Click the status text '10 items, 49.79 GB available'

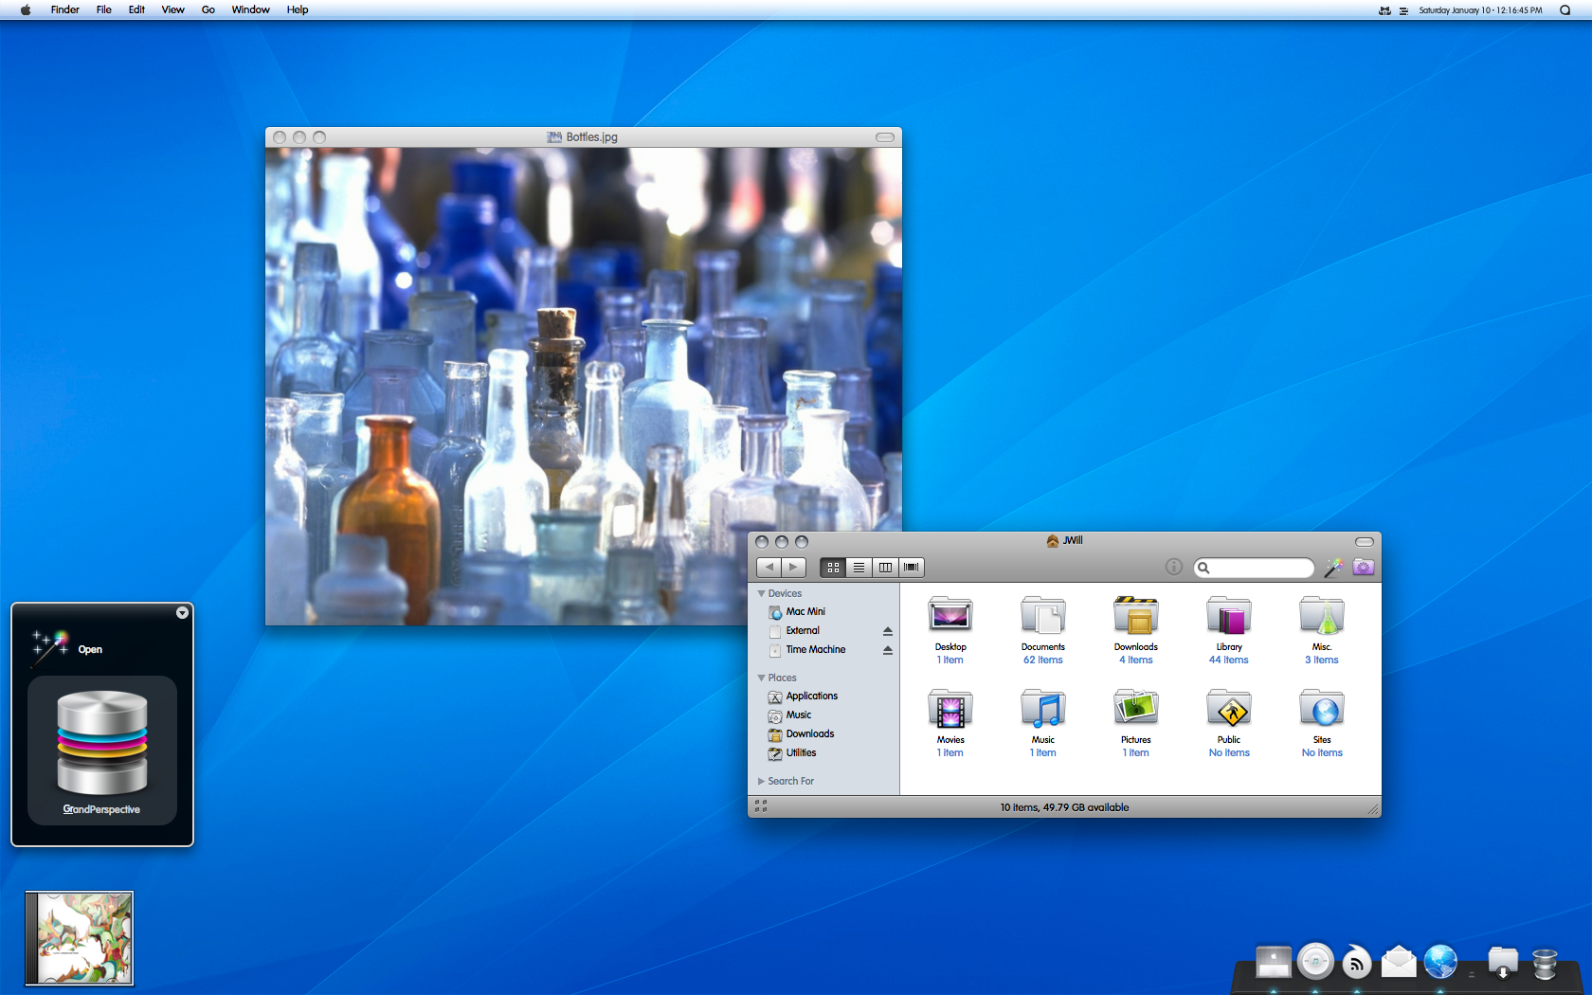pyautogui.click(x=1064, y=807)
